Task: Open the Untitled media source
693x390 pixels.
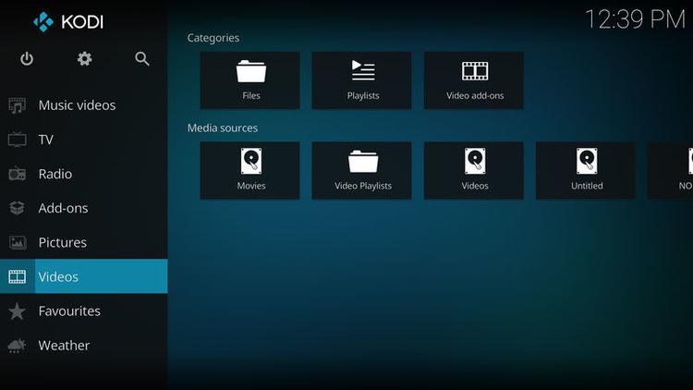Action: coord(586,170)
